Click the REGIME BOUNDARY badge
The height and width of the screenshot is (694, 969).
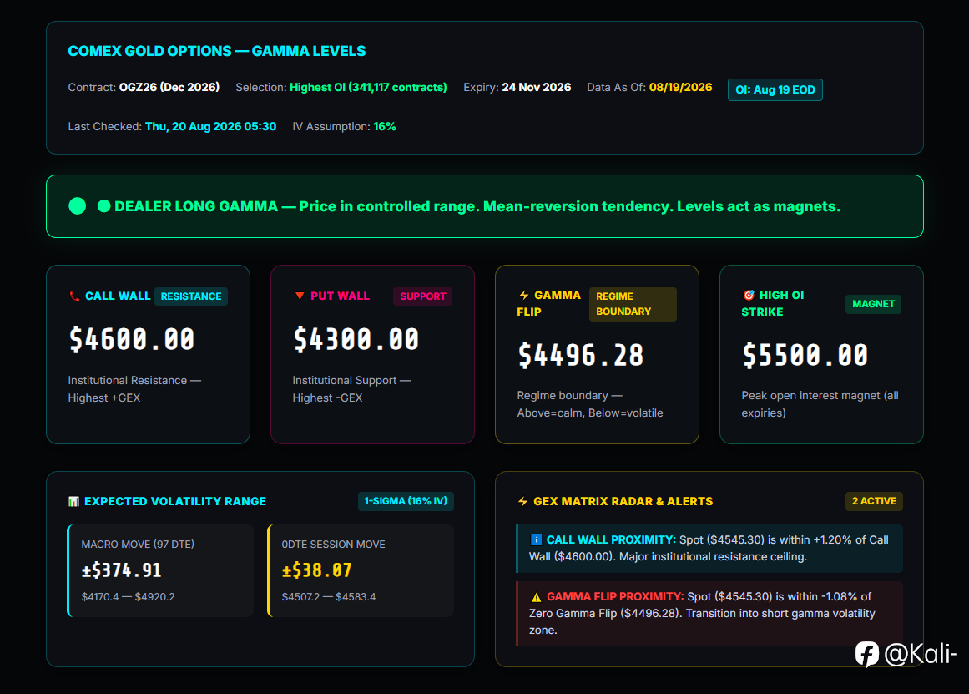[633, 304]
